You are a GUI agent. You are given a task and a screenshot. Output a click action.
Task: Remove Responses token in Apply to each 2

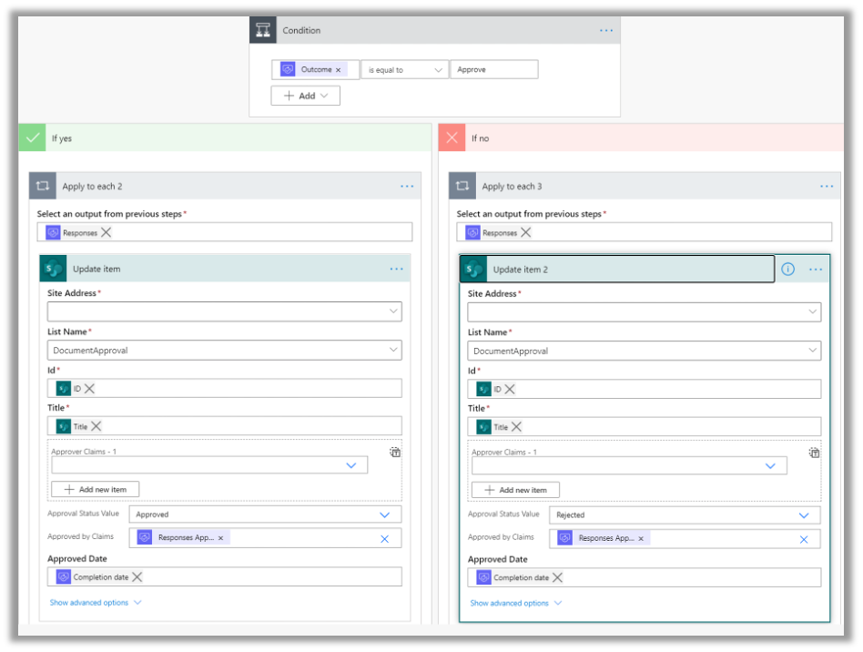(x=107, y=232)
